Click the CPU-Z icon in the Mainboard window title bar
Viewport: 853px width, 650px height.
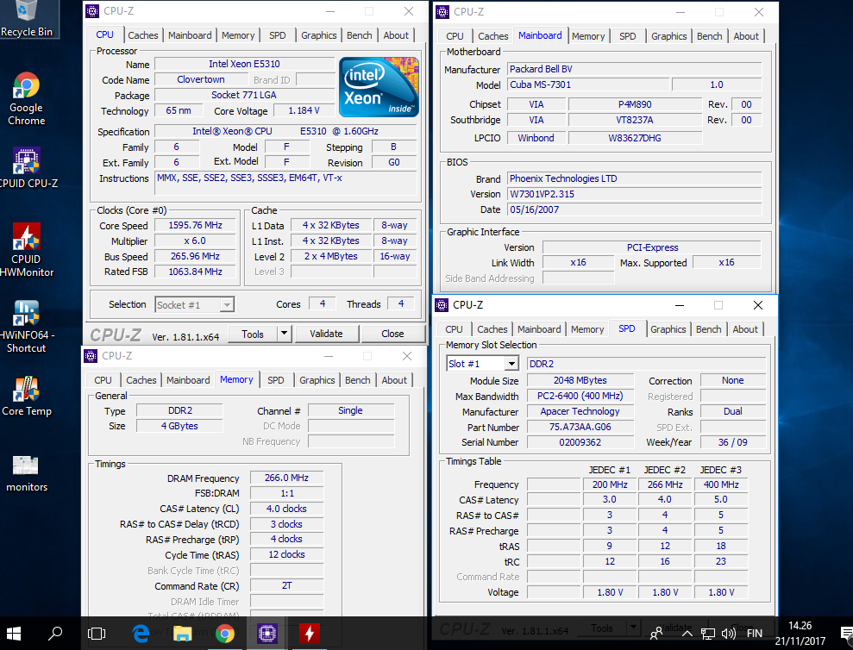[442, 11]
